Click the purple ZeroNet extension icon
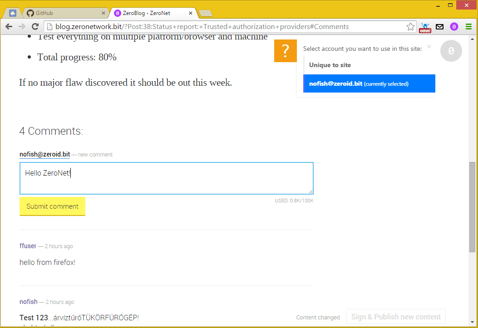478x328 pixels. click(x=454, y=27)
